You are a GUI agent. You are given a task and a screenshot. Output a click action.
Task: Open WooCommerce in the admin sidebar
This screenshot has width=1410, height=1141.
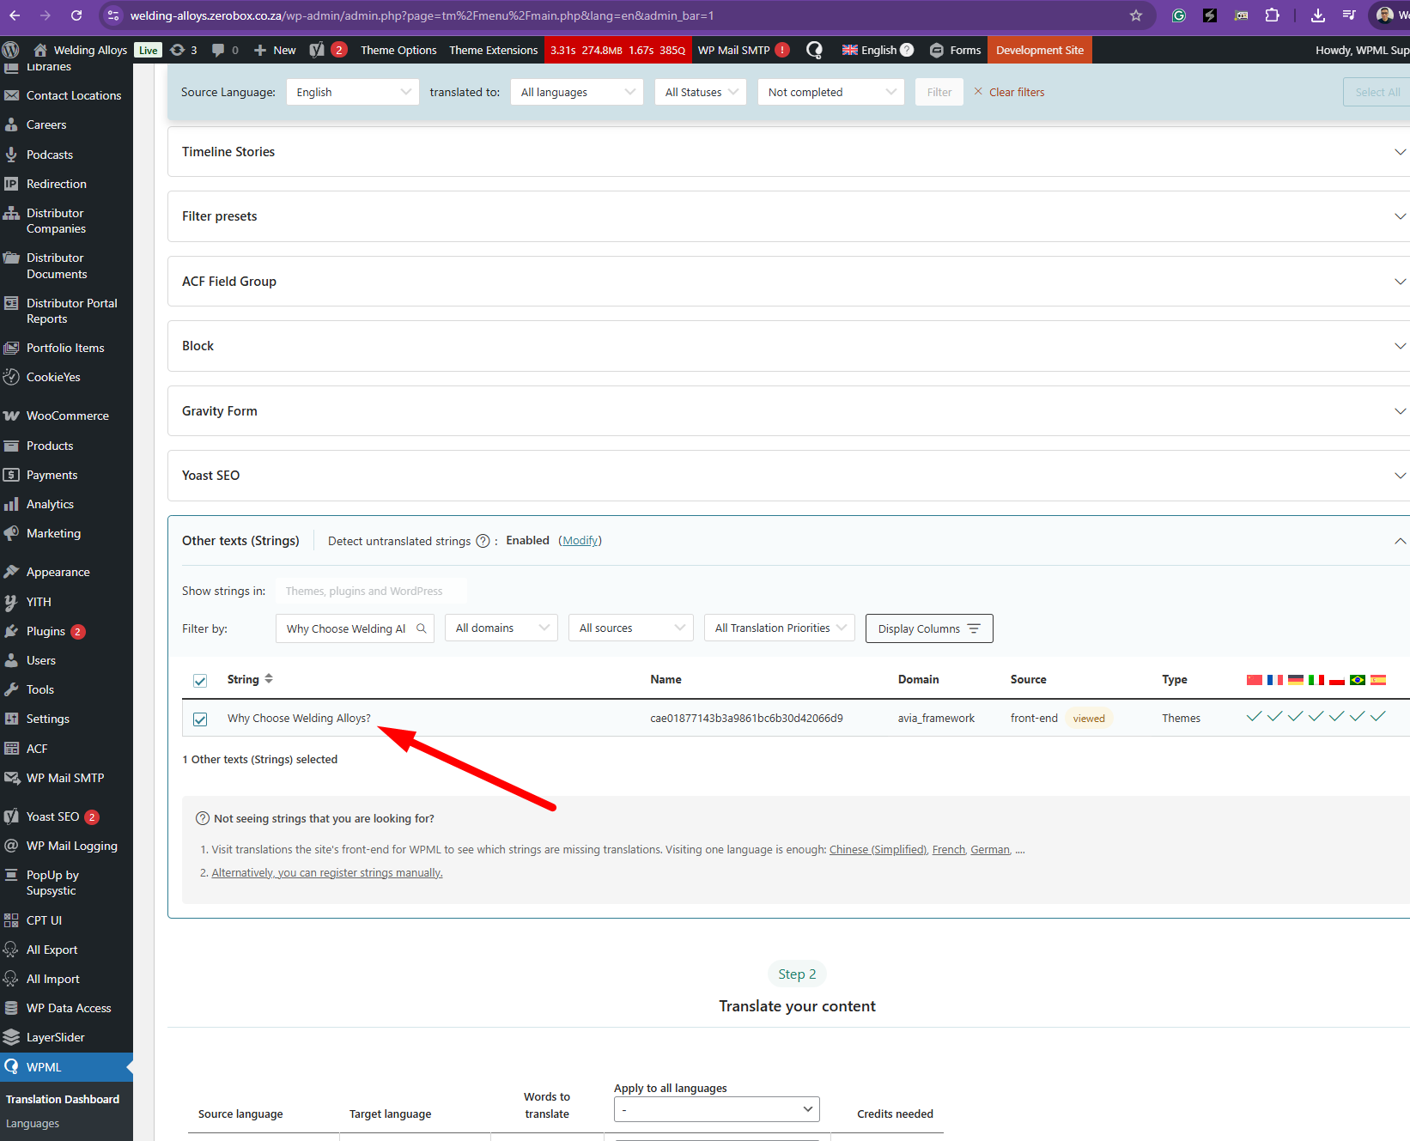tap(67, 416)
